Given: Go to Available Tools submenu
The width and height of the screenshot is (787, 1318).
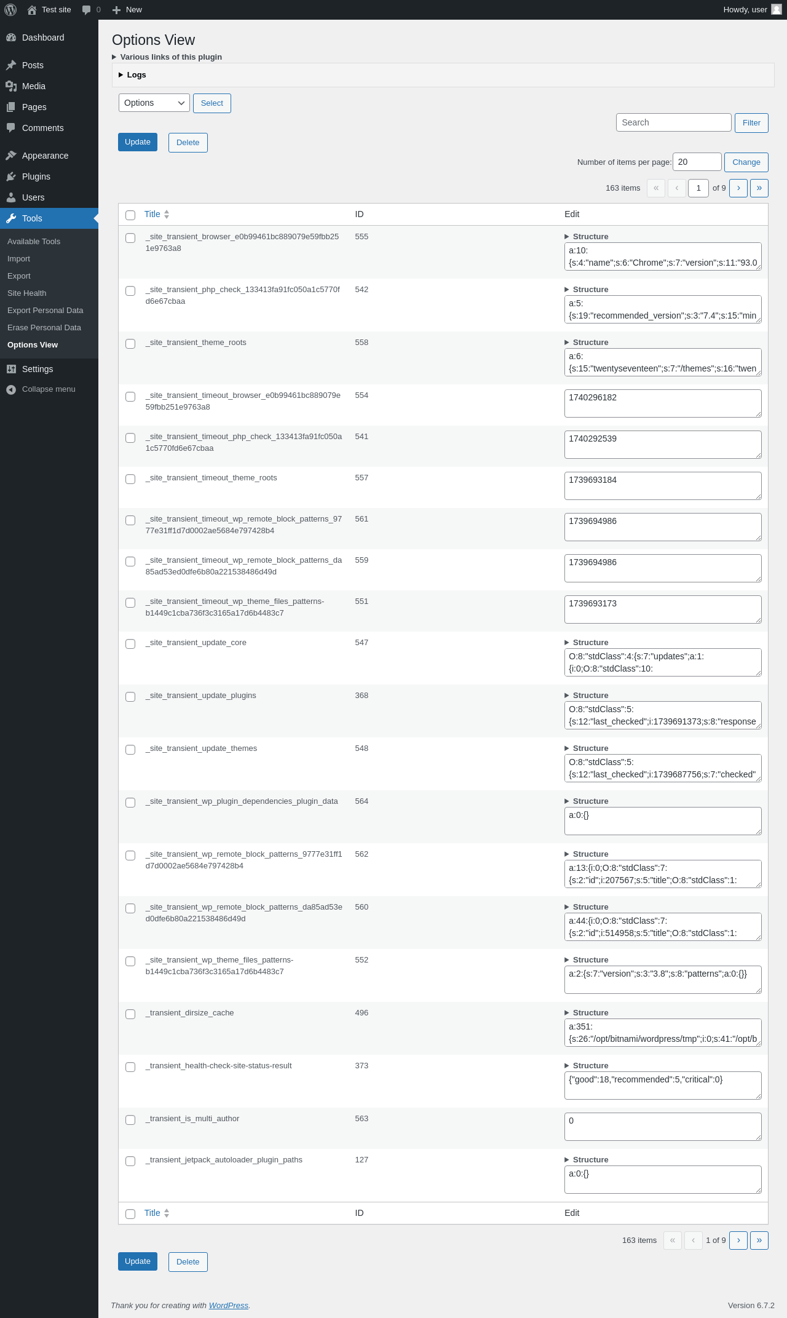Looking at the screenshot, I should (34, 242).
